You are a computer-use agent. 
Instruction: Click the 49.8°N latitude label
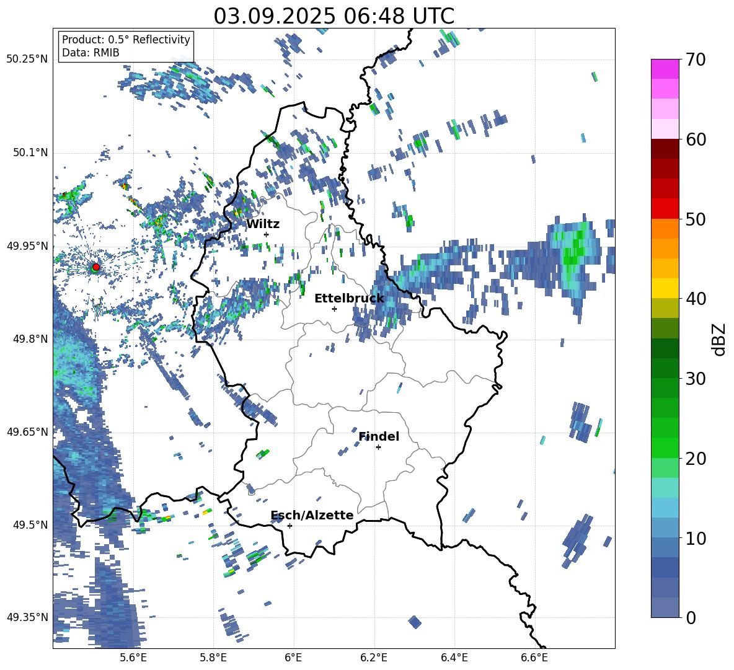tap(30, 339)
